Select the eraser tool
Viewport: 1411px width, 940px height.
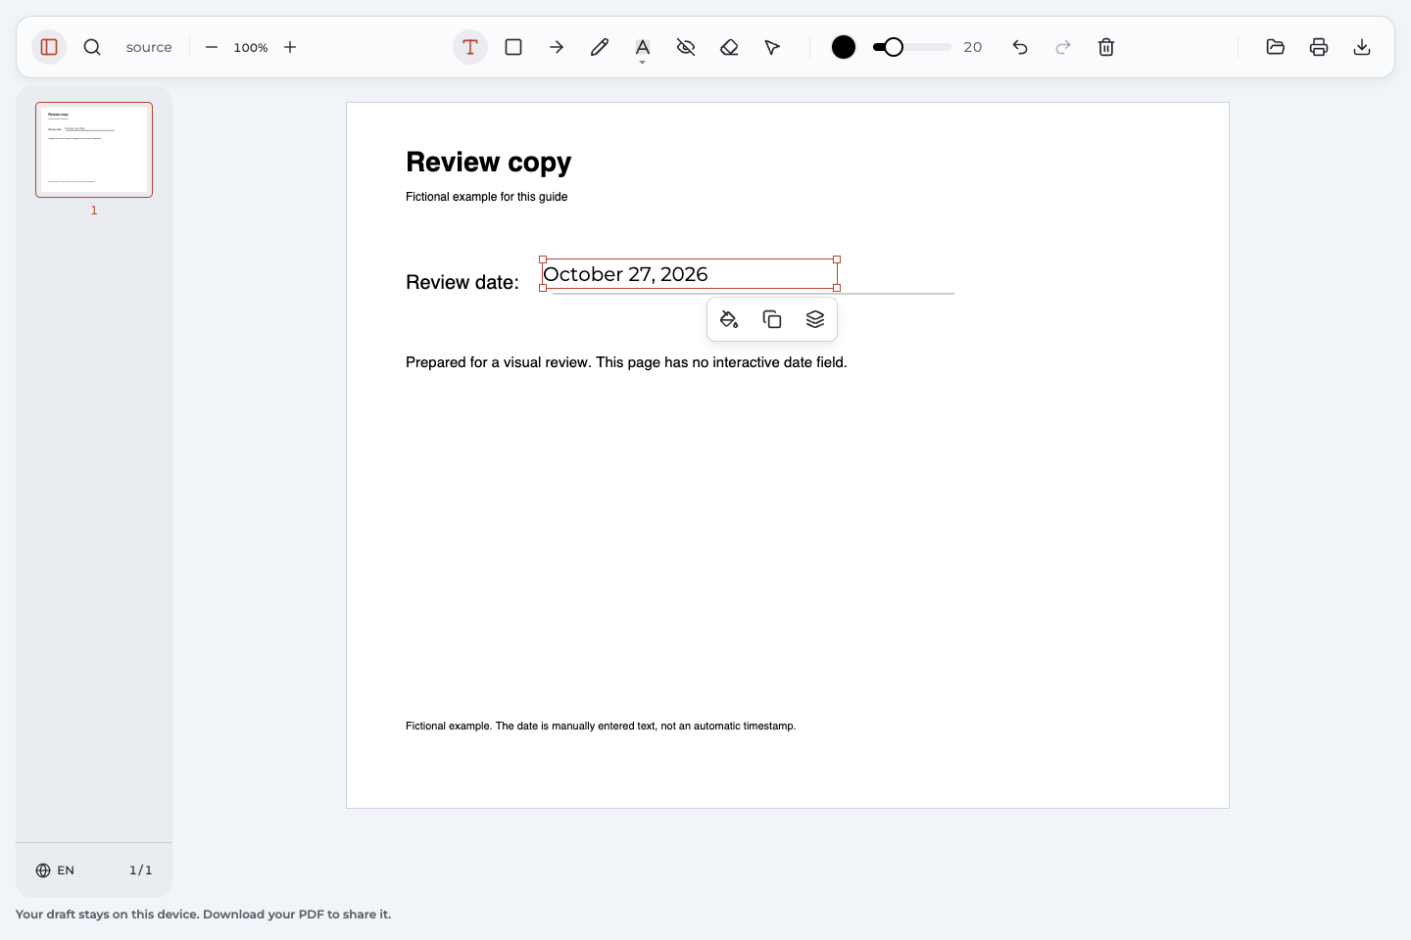(729, 47)
